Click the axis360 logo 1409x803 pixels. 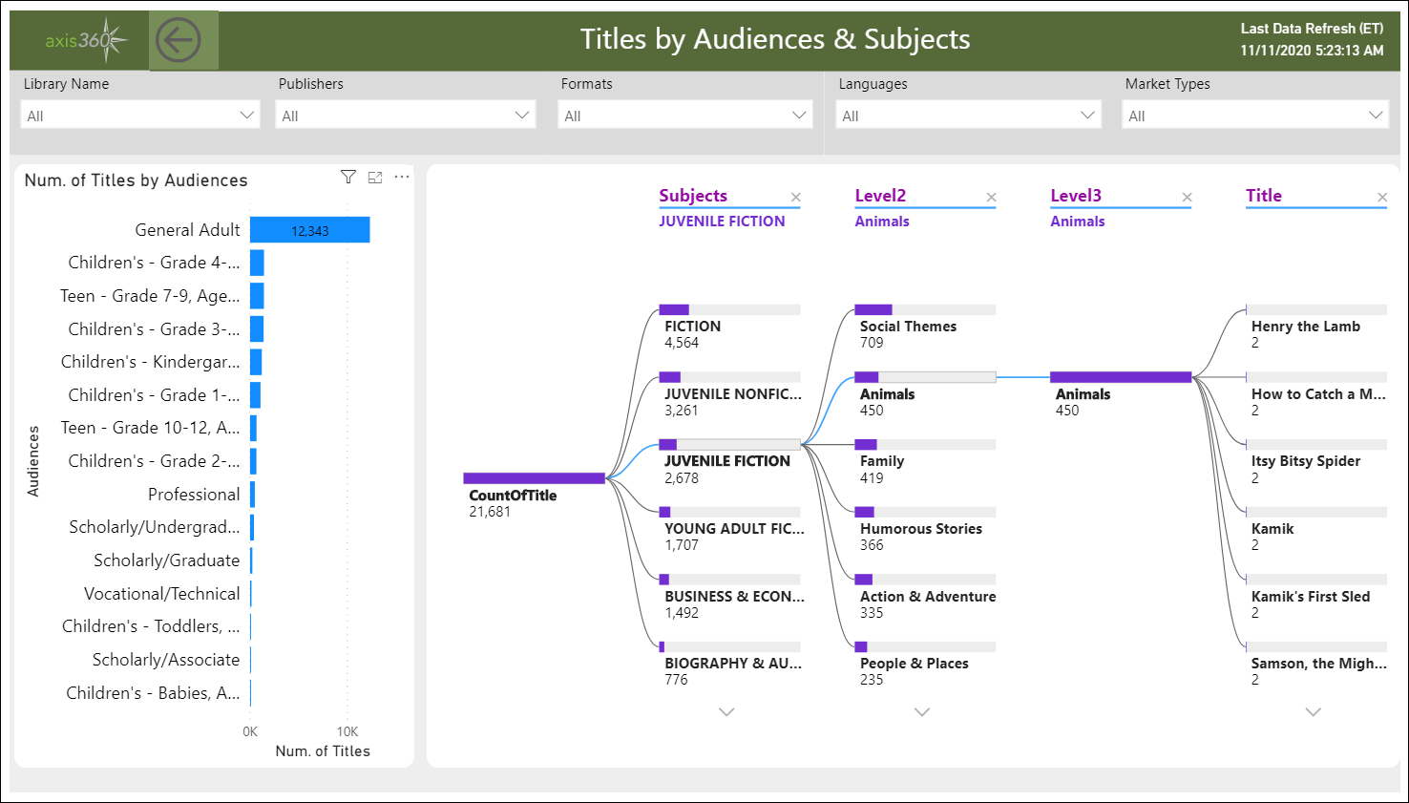[79, 39]
